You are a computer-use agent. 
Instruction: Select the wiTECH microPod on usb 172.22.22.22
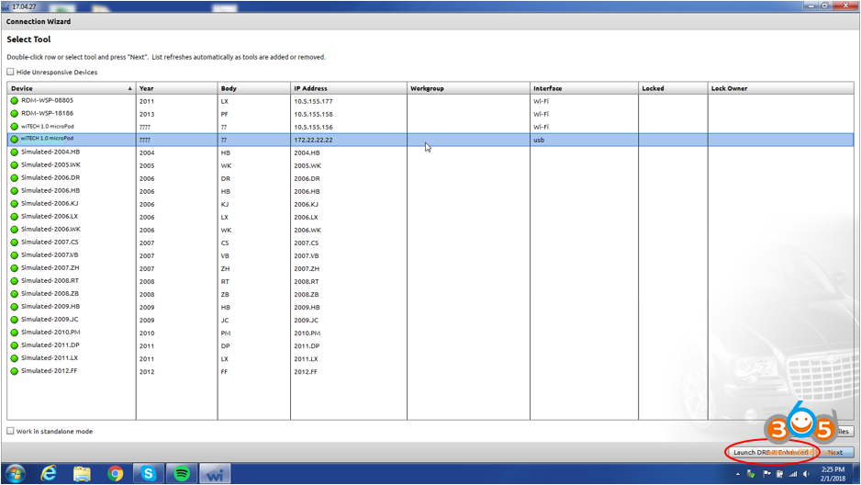click(x=430, y=140)
